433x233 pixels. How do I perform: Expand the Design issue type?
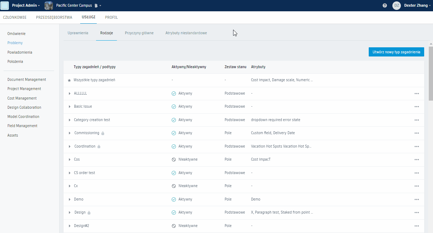[x=70, y=213]
